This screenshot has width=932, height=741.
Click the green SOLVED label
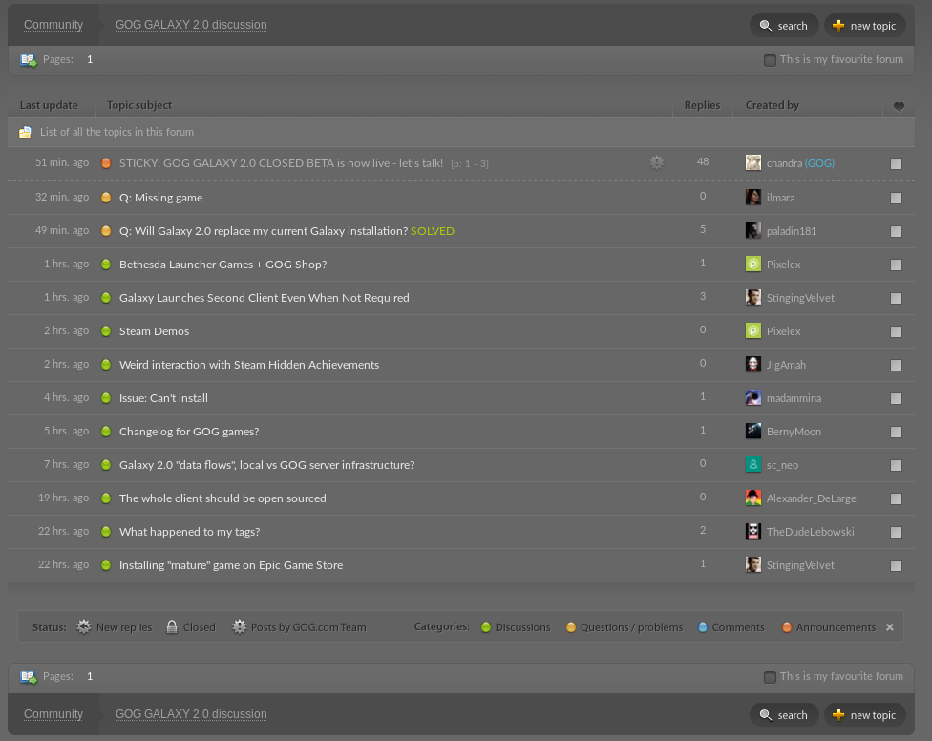[433, 231]
